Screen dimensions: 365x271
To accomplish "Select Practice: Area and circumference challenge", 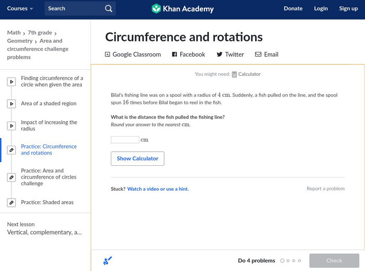I will (x=48, y=177).
